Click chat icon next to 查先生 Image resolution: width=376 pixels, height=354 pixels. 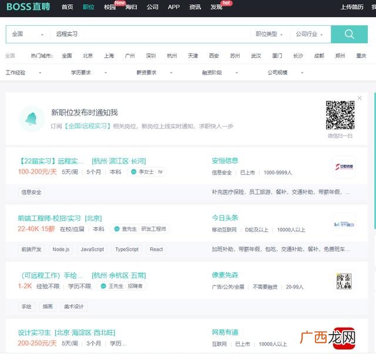coord(117,229)
